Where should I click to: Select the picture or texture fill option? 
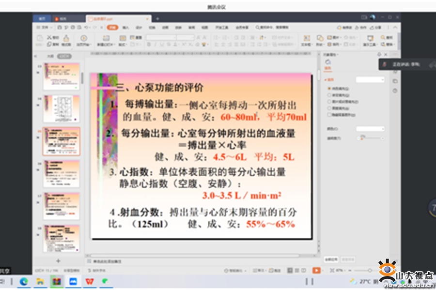[329, 102]
